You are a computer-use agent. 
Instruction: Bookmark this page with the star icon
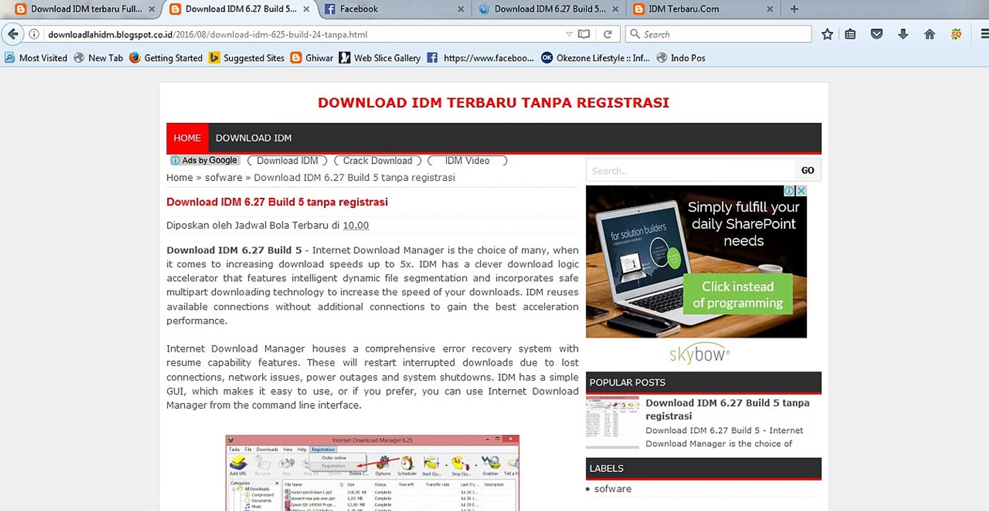(827, 34)
